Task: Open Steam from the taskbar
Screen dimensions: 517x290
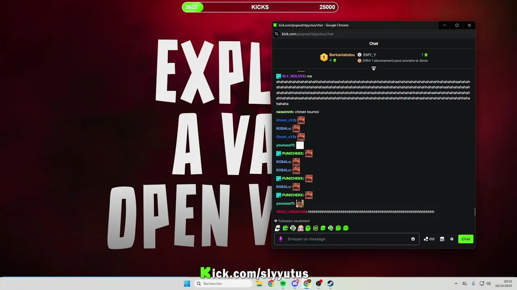Action: point(330,284)
